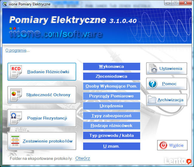Open Skuteczność Ochrony module
This screenshot has width=194, height=167.
point(42,95)
